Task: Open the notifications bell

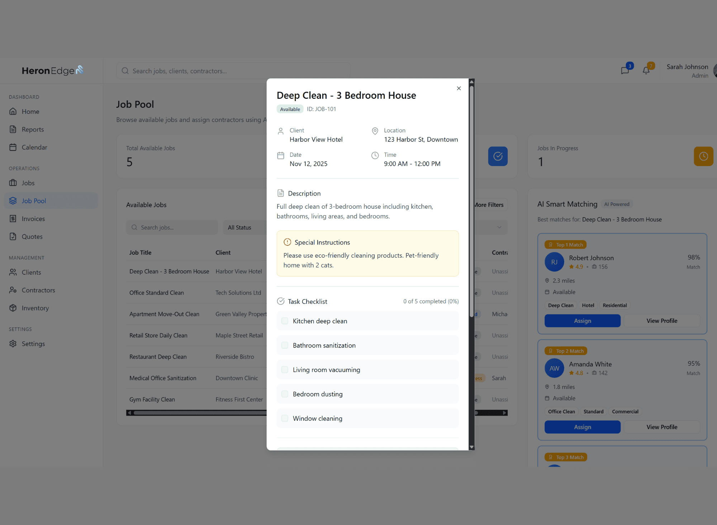Action: click(646, 71)
